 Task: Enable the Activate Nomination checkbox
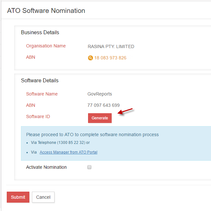coord(89,167)
